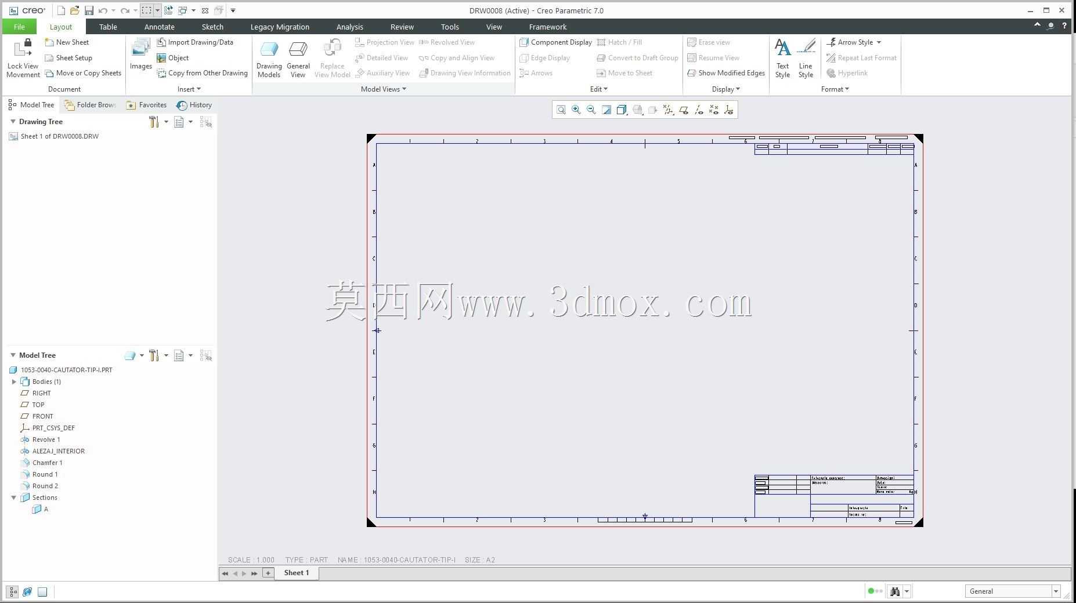Image resolution: width=1076 pixels, height=603 pixels.
Task: Click the binoculars search icon in status bar
Action: pos(895,591)
